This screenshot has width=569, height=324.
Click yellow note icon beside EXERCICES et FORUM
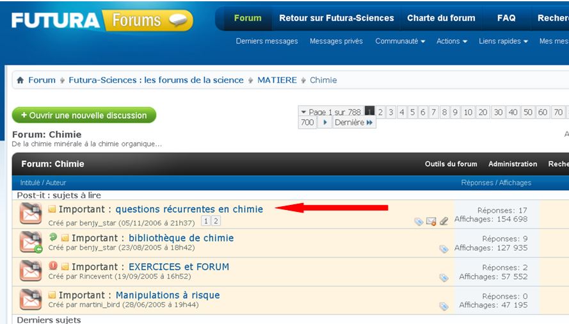pyautogui.click(x=65, y=266)
